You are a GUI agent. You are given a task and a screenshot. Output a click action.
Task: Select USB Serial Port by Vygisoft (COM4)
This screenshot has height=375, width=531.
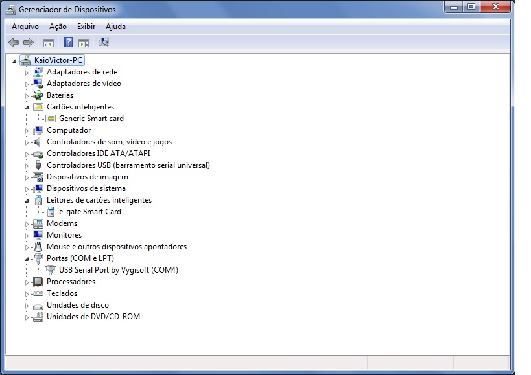point(119,270)
